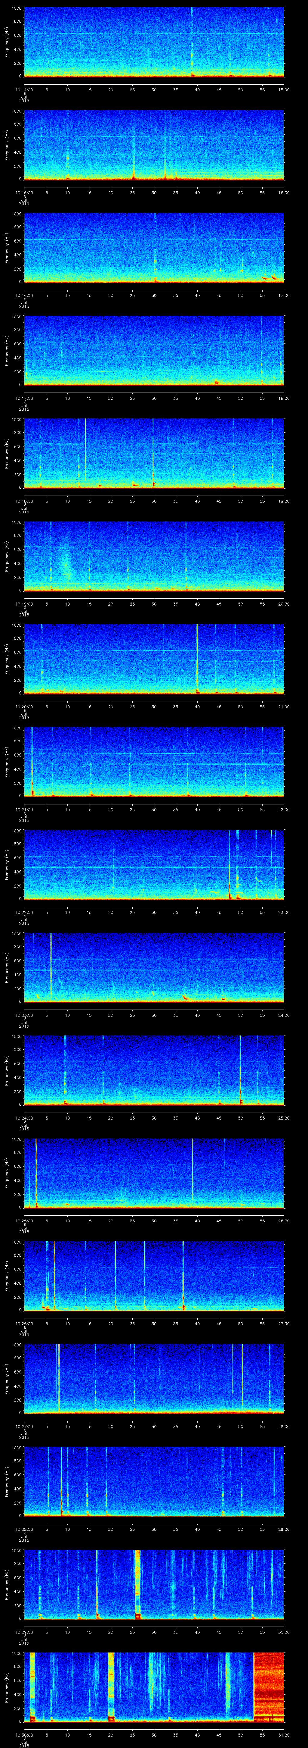The height and width of the screenshot is (1748, 308).
Task: Click the 10:20:00 start time label
Action: [x=24, y=706]
